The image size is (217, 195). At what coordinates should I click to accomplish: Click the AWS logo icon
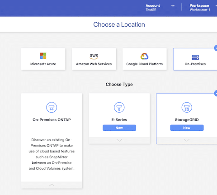pos(94,57)
